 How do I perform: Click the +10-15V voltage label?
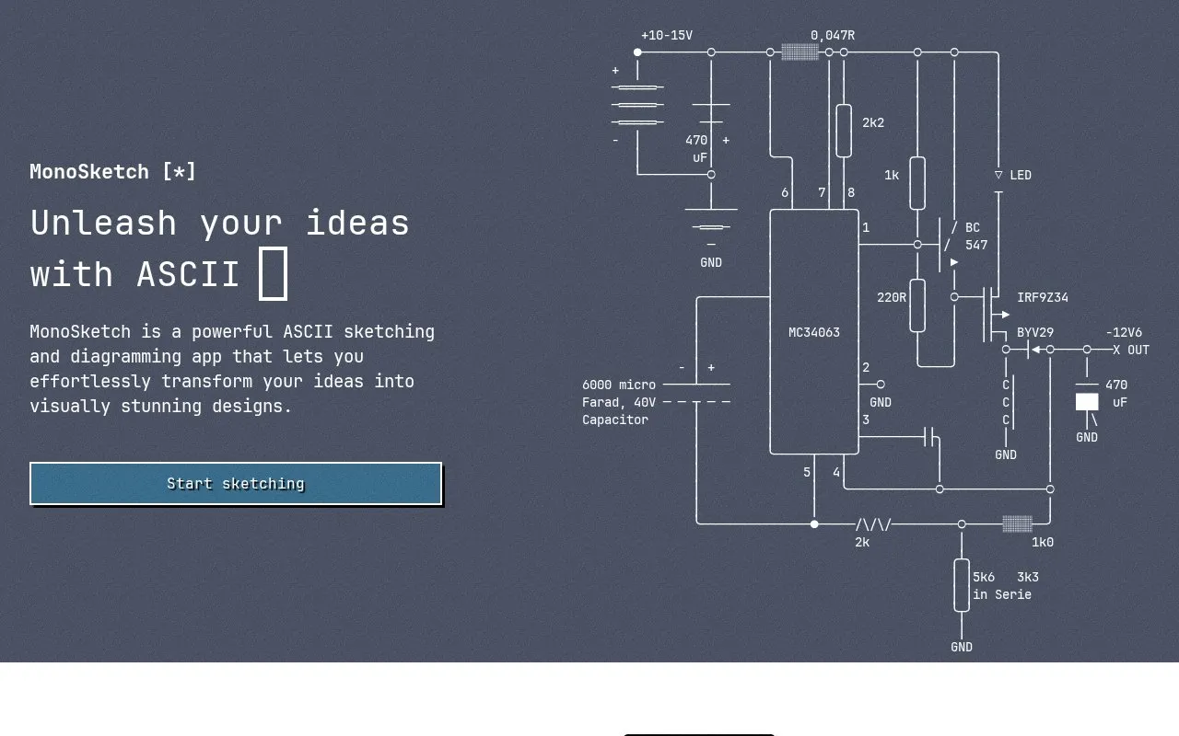click(x=667, y=36)
